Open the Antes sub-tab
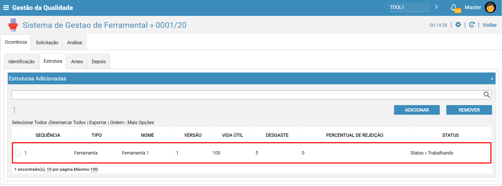 coord(77,61)
